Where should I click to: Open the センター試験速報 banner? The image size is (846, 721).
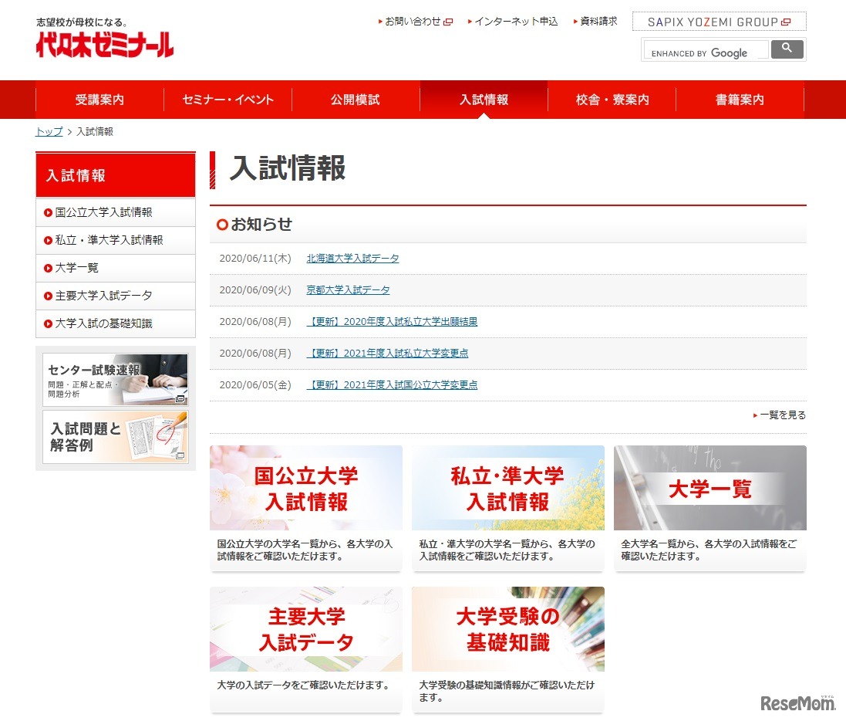pos(115,380)
